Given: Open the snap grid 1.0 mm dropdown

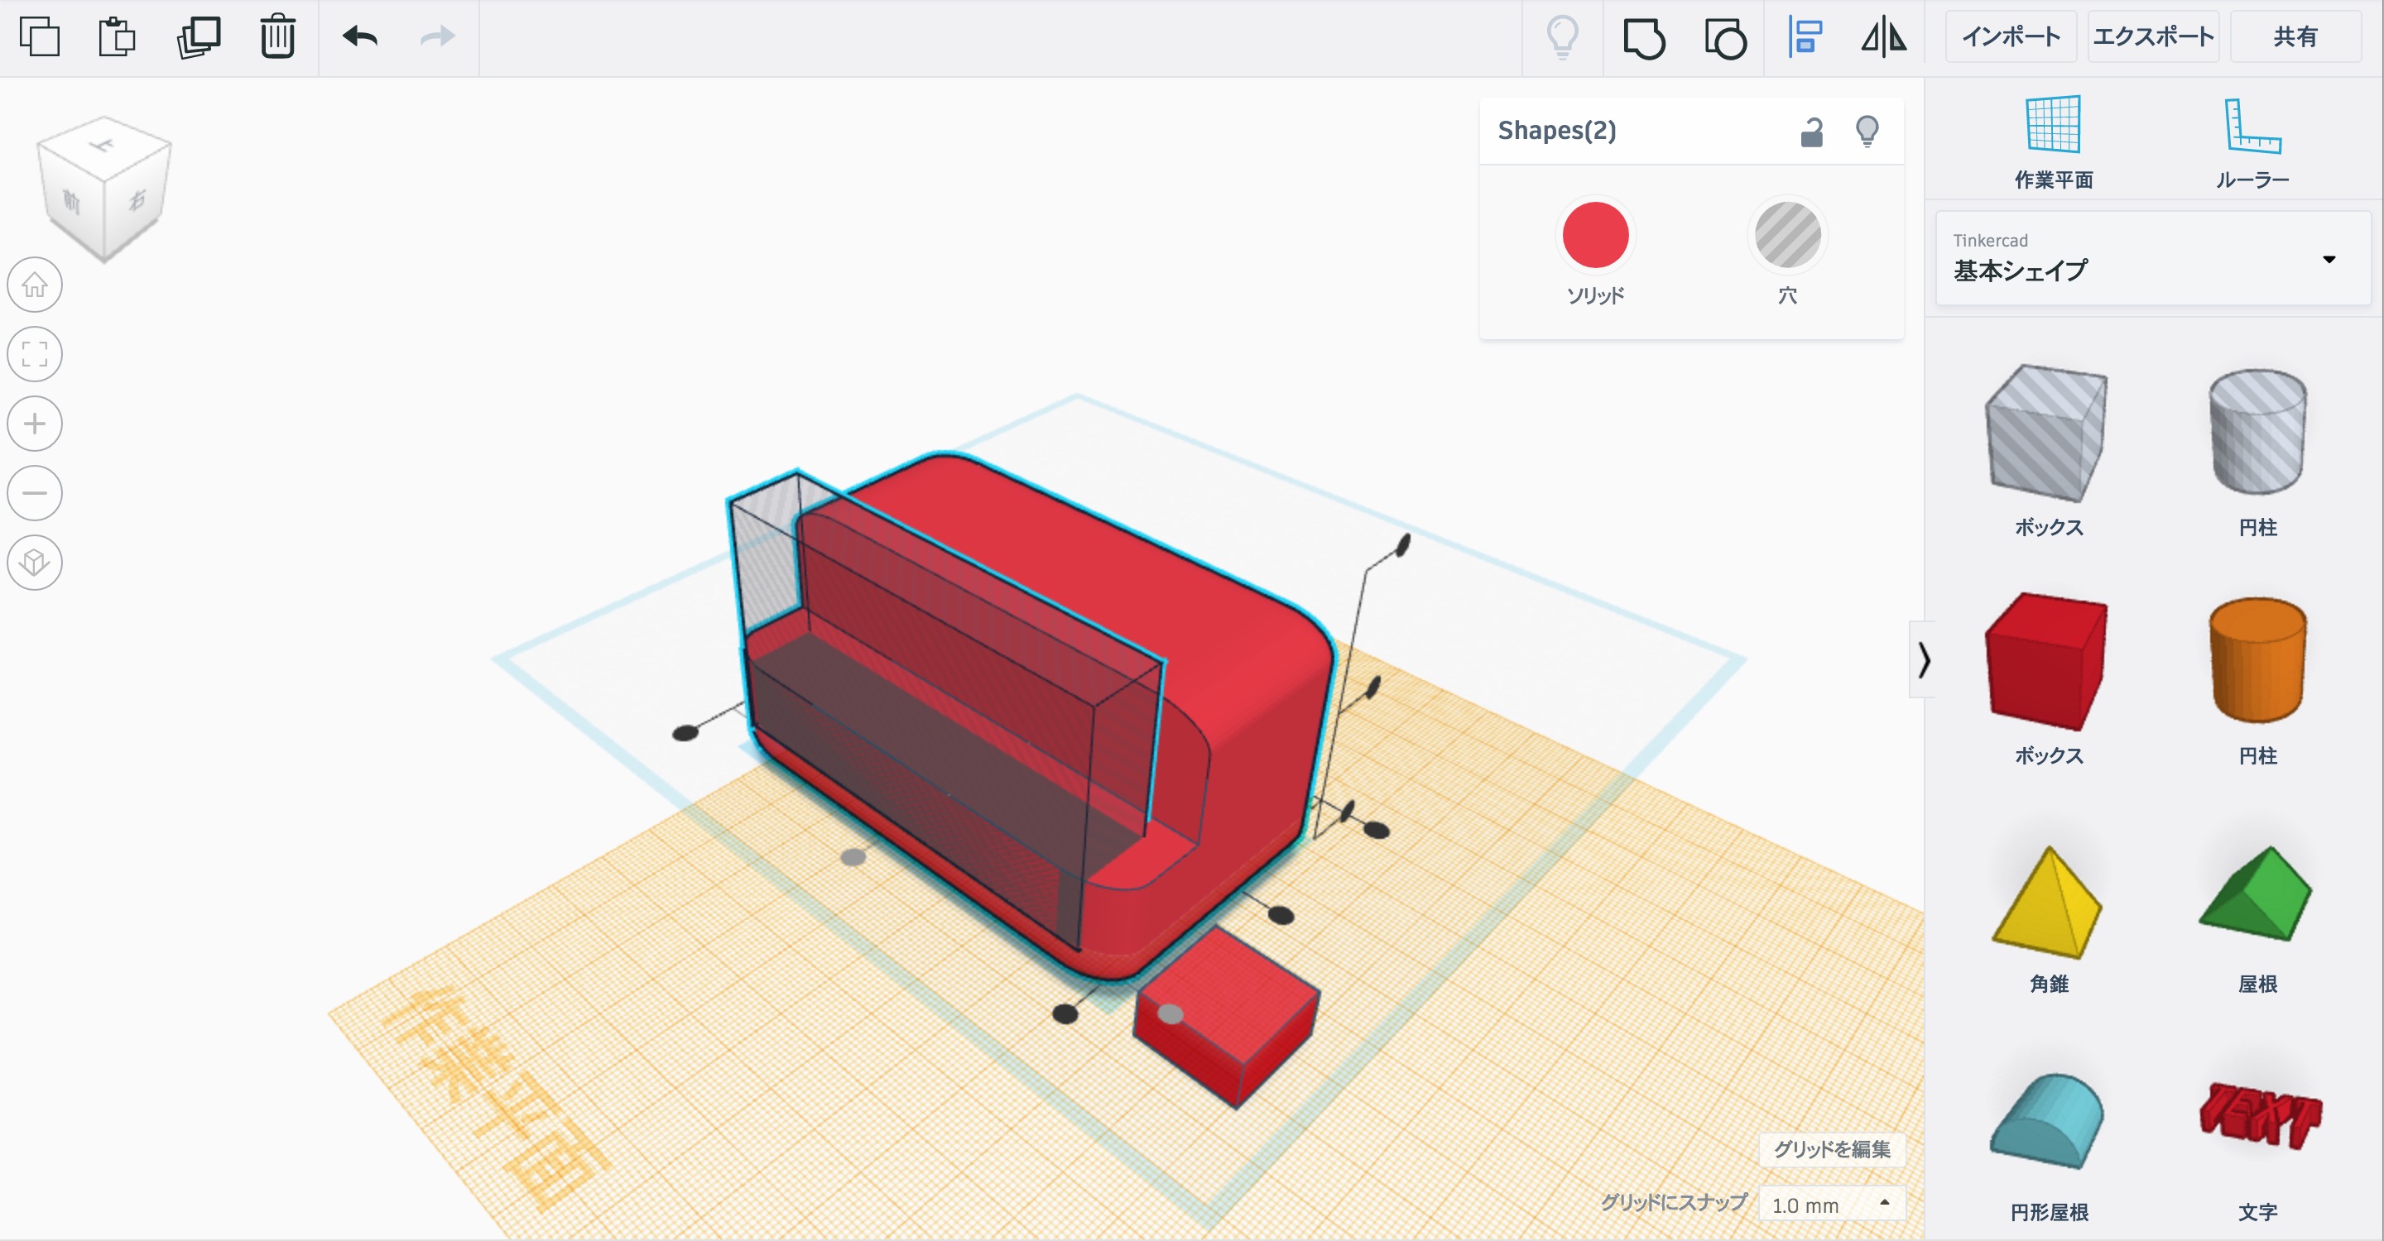Looking at the screenshot, I should [x=1830, y=1204].
